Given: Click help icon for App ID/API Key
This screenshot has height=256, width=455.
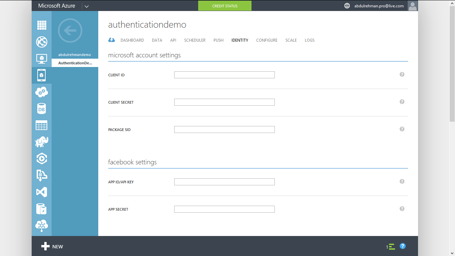Looking at the screenshot, I should [402, 181].
